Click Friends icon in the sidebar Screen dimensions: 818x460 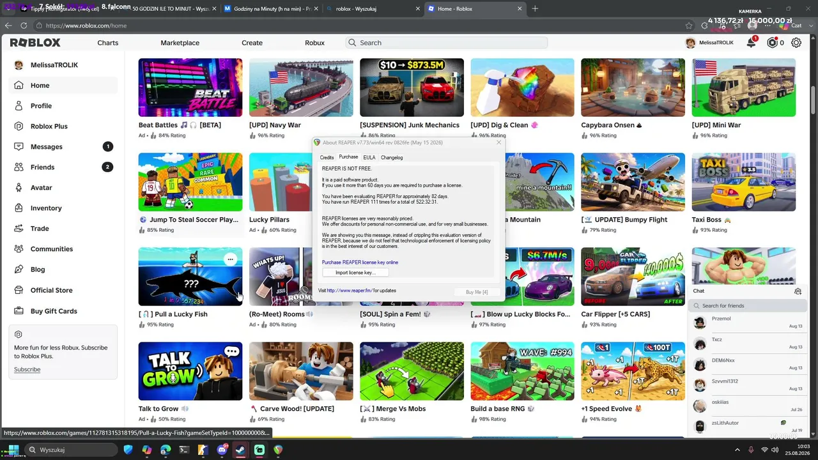pos(19,167)
